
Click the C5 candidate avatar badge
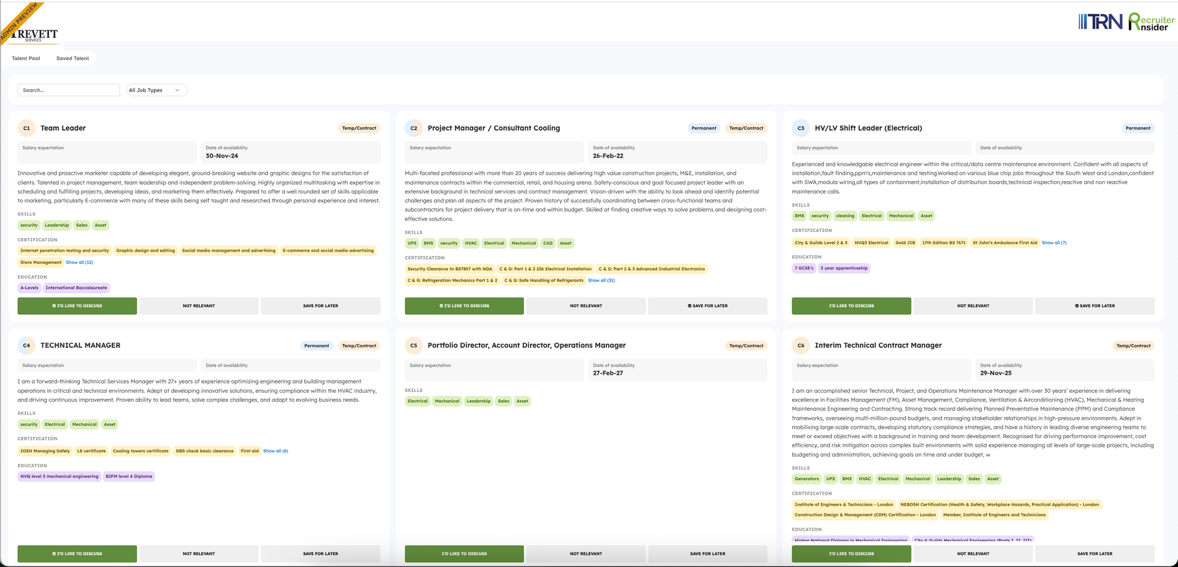414,345
